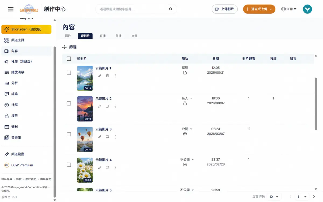Viewport: 323px width, 202px height.
Task: Select the 短影片 tab
Action: pos(85,36)
